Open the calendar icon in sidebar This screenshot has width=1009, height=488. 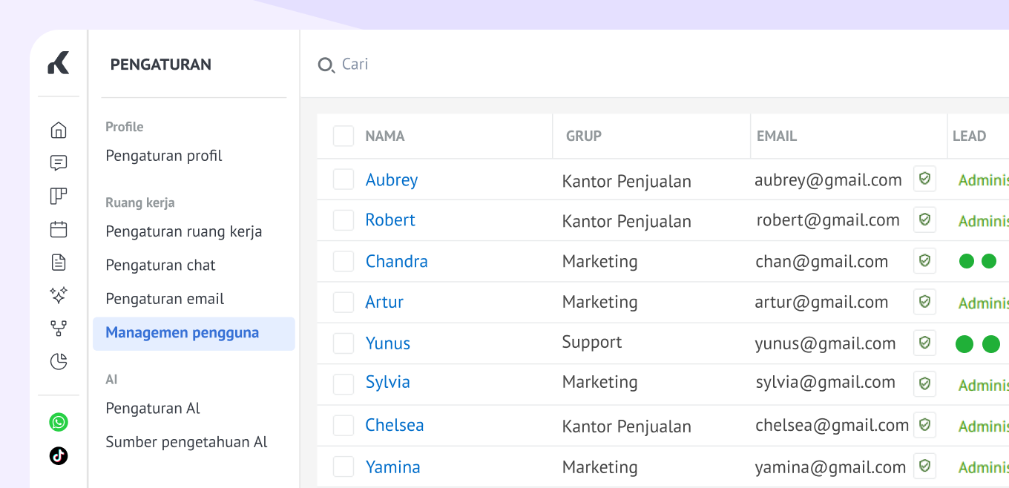(x=59, y=229)
